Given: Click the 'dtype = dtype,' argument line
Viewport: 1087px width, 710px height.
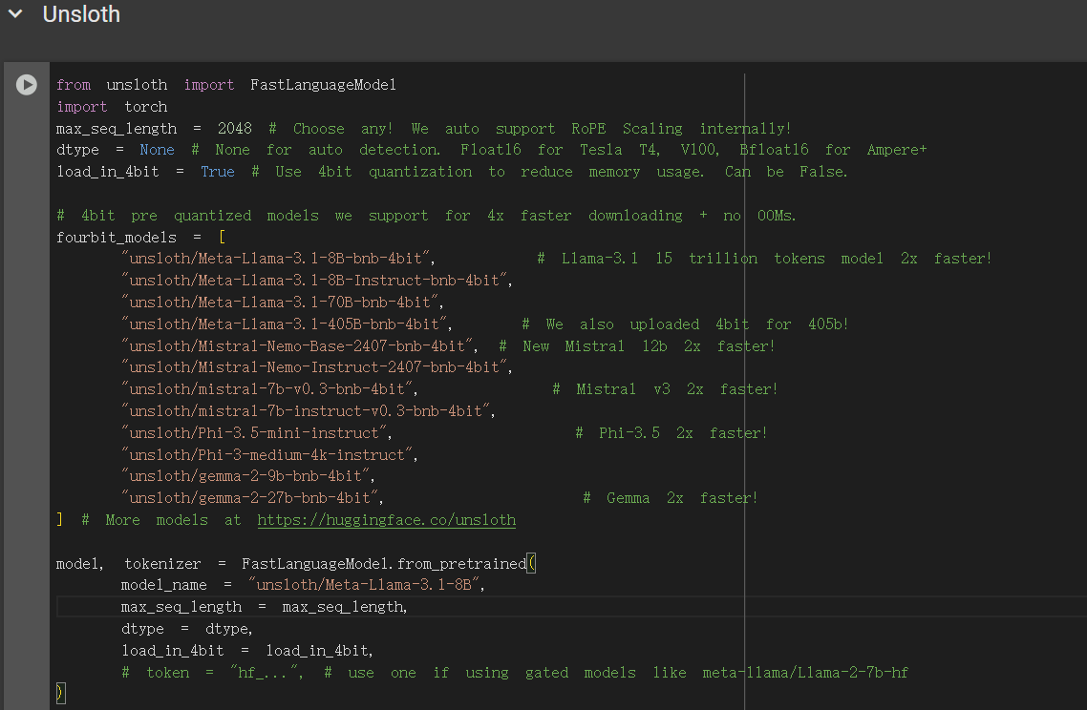Looking at the screenshot, I should coord(186,629).
